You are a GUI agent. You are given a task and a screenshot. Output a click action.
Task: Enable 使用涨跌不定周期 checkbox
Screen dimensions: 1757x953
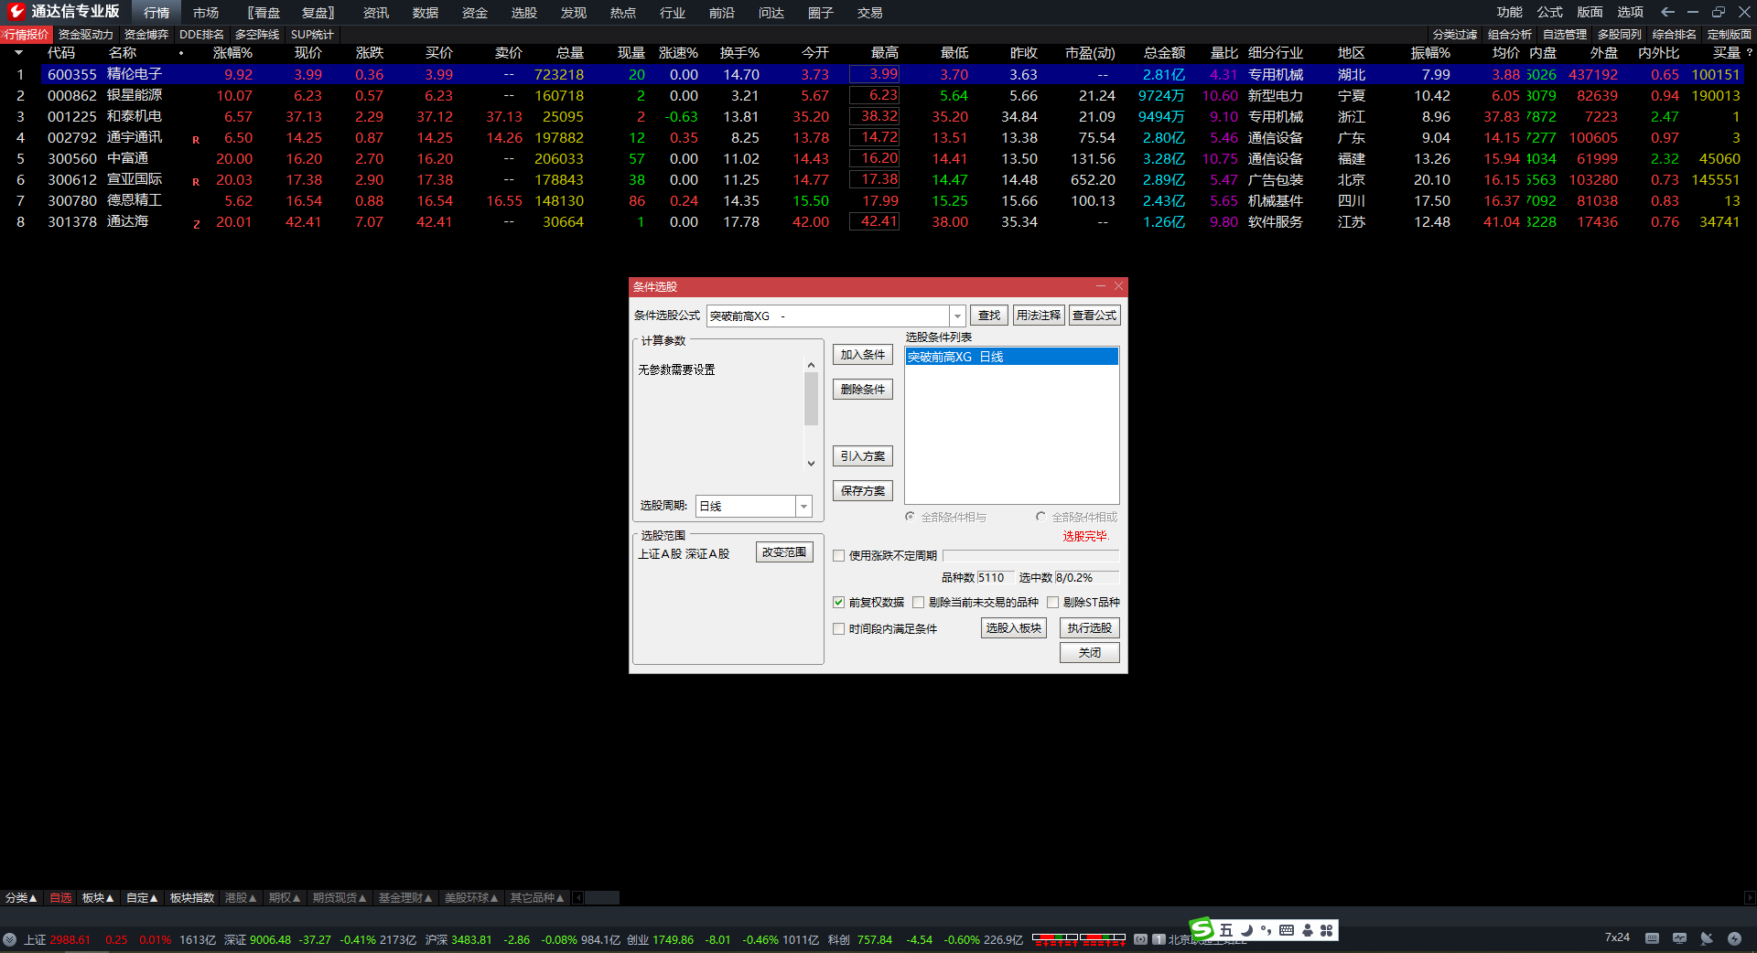(x=838, y=555)
